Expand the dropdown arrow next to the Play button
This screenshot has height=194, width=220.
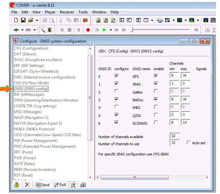click(111, 30)
